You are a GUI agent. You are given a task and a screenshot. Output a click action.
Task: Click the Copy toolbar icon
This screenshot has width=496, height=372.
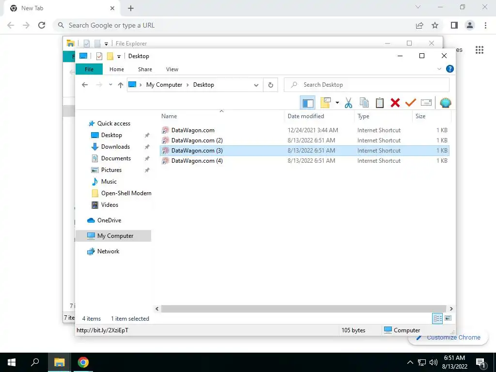[x=364, y=103]
